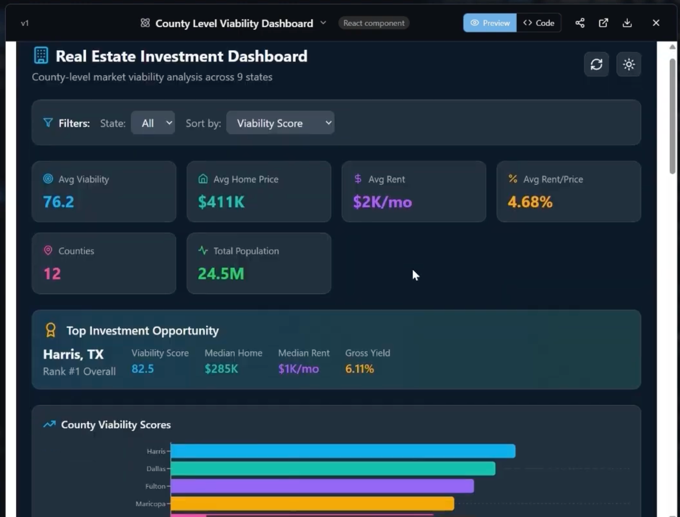680x517 pixels.
Task: Click the Avg Viability target icon
Action: pos(48,179)
